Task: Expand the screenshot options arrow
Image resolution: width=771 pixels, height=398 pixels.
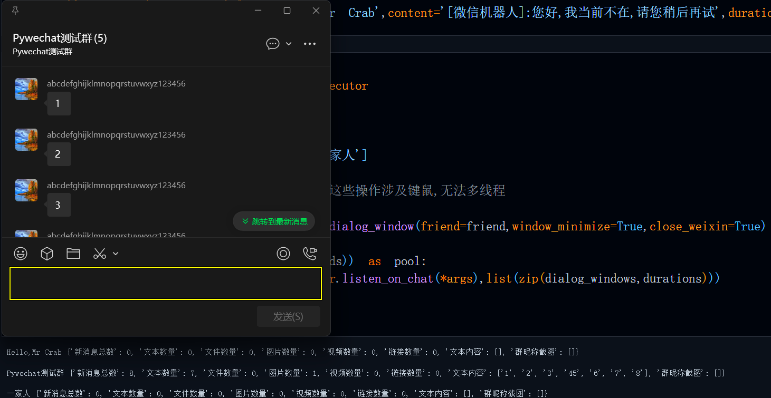Action: [x=116, y=254]
